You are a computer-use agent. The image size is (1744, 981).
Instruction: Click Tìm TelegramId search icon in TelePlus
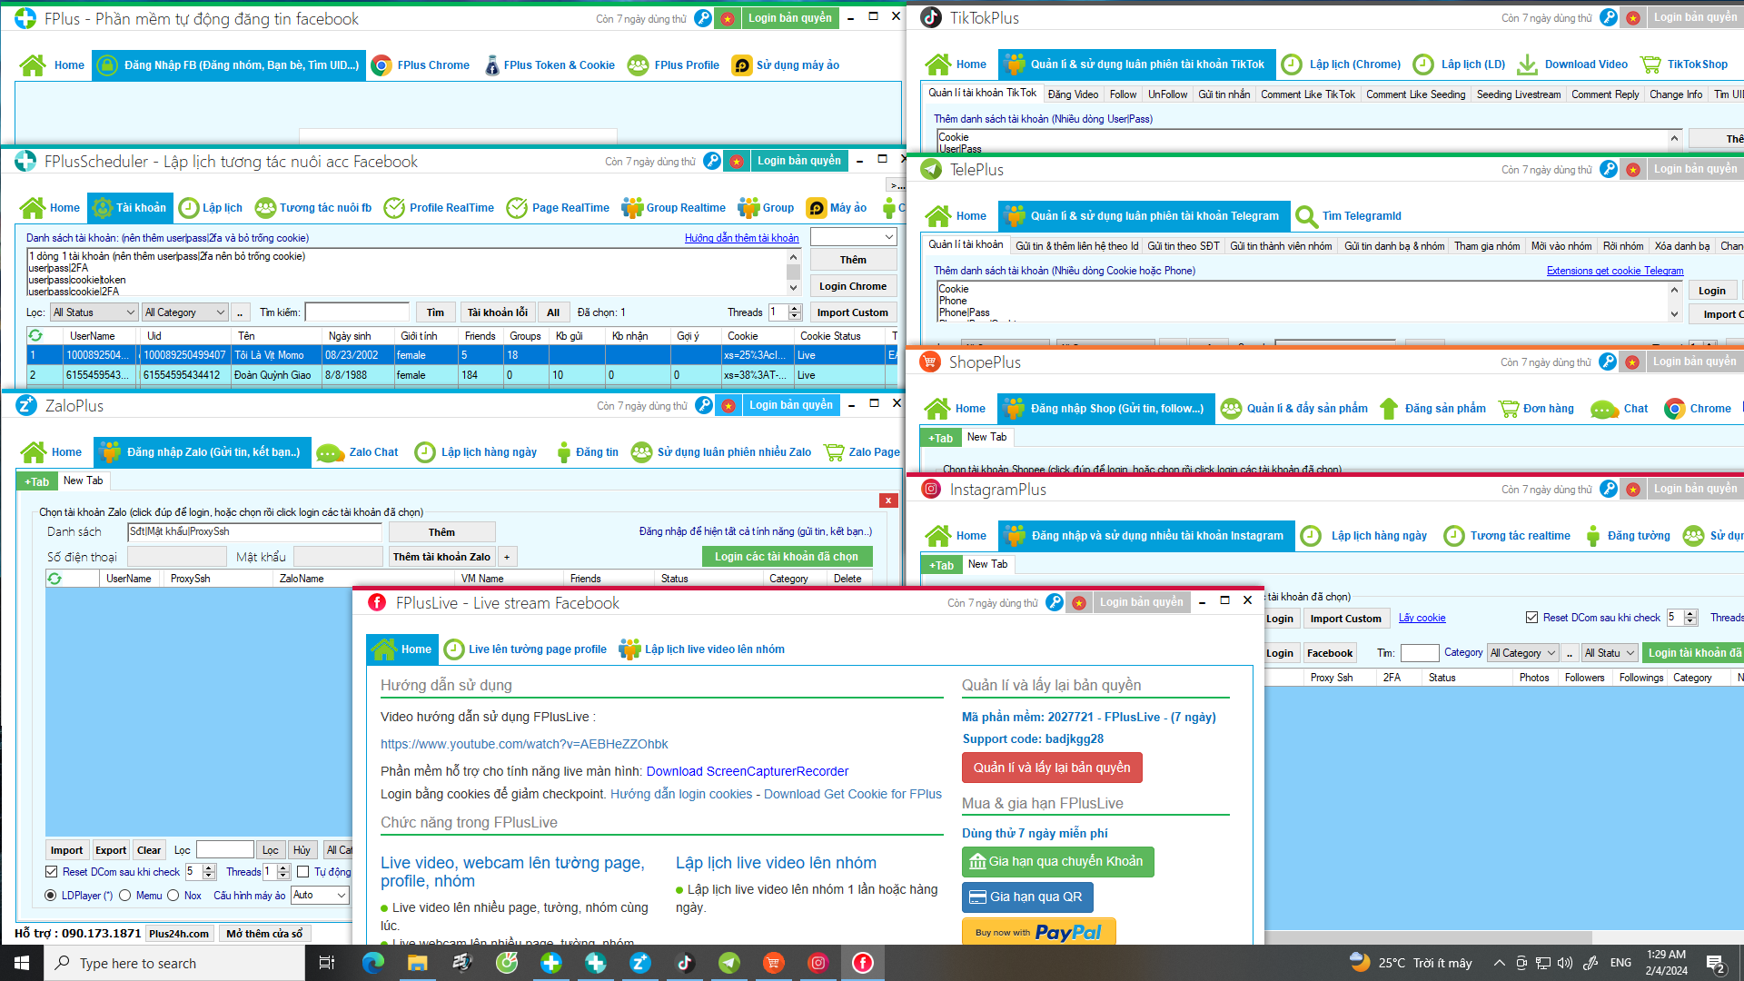click(1306, 216)
